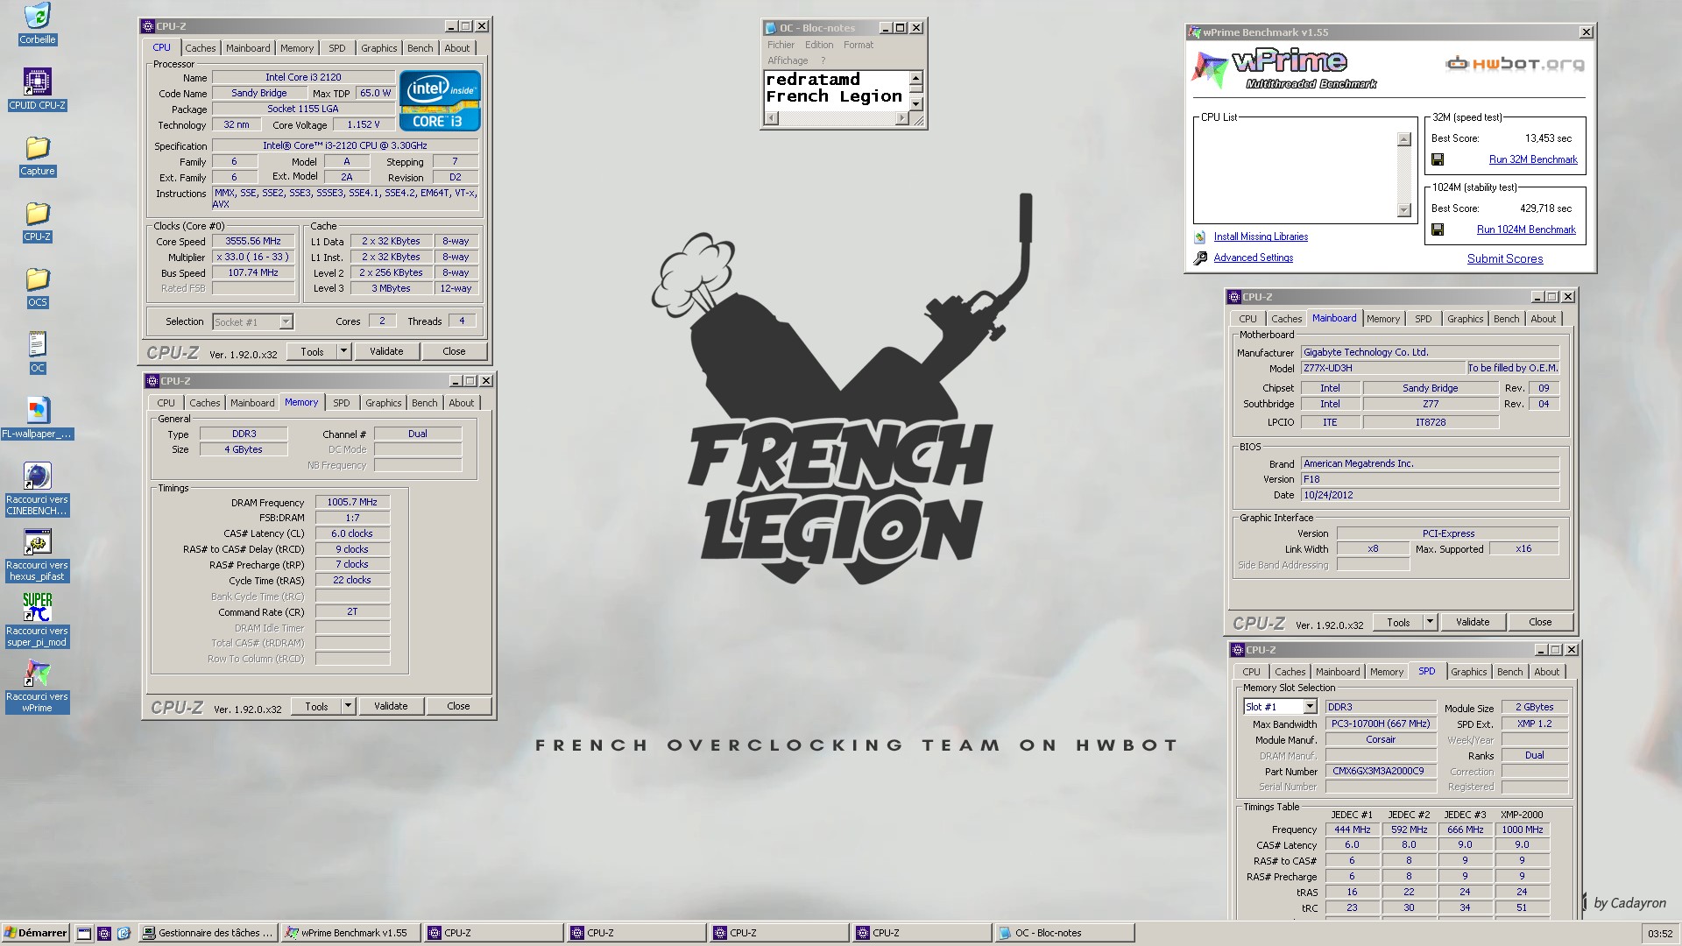Open the Corbeille recycle bin icon

[37, 17]
